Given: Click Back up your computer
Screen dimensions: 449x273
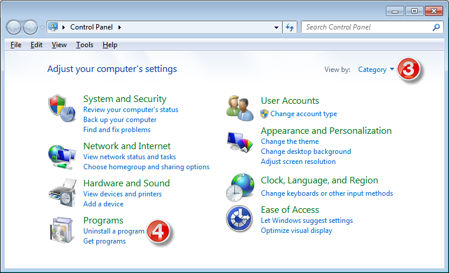Looking at the screenshot, I should coord(120,120).
